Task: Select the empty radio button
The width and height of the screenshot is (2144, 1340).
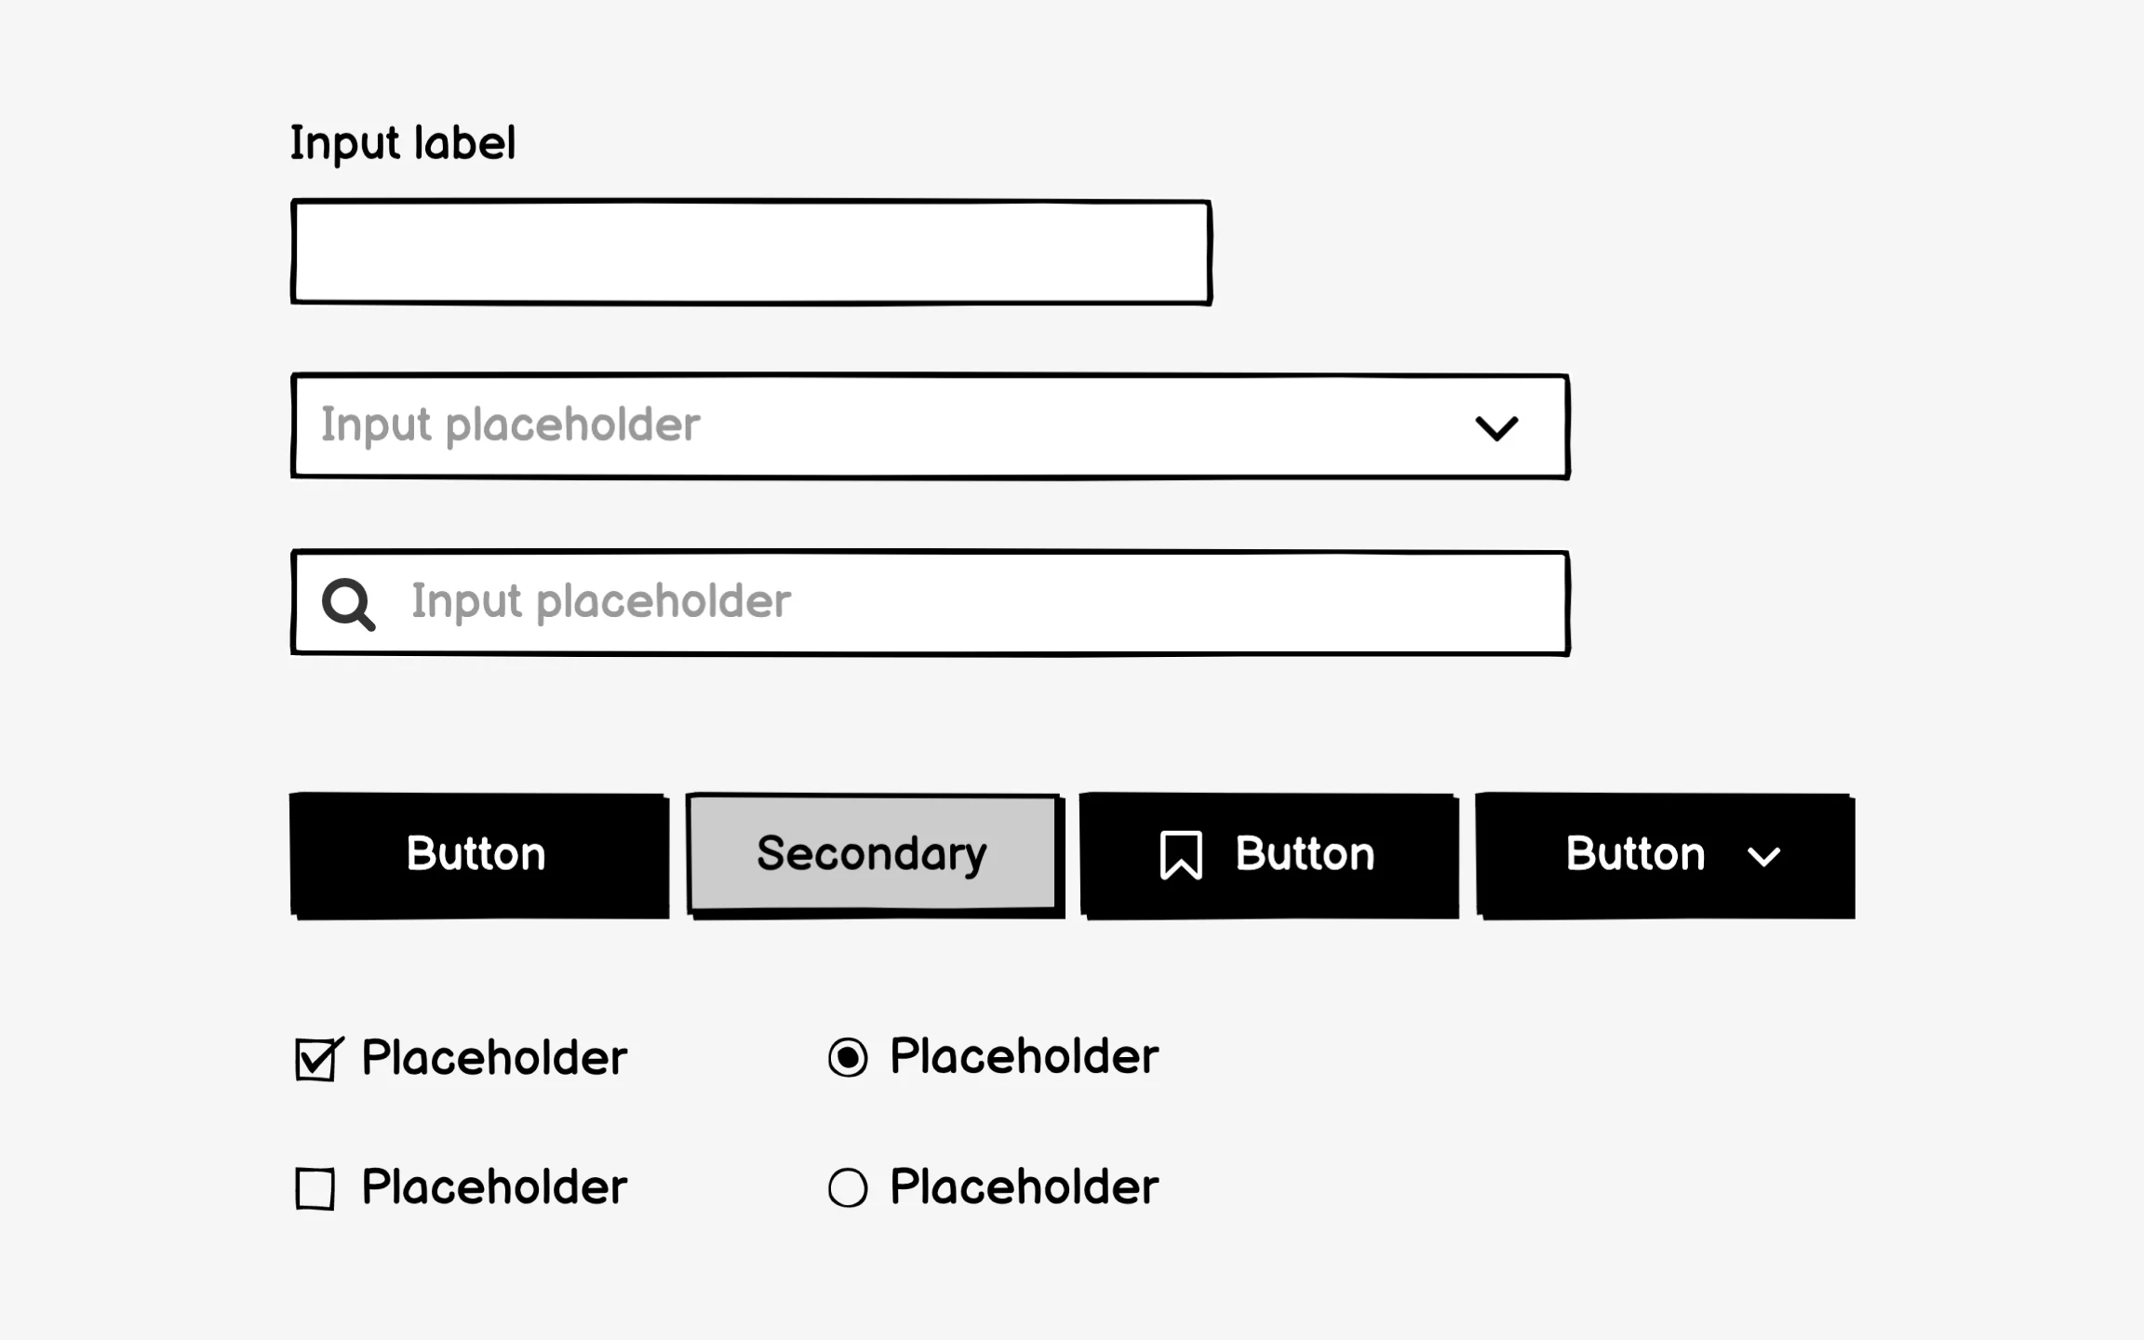Action: tap(848, 1188)
